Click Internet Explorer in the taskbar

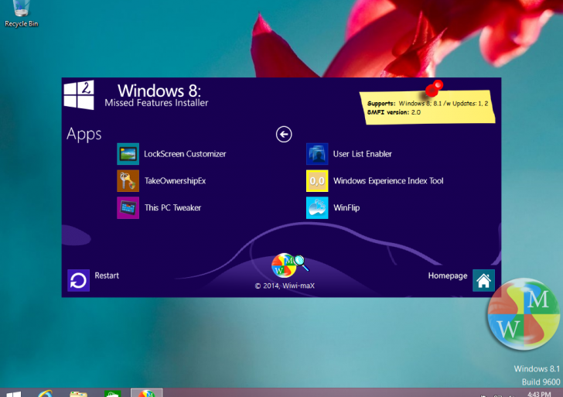pos(46,392)
